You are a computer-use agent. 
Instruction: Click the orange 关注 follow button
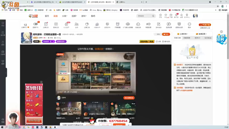(166, 34)
